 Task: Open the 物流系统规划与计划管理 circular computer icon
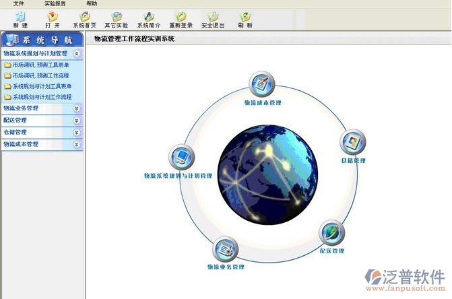coord(182,157)
